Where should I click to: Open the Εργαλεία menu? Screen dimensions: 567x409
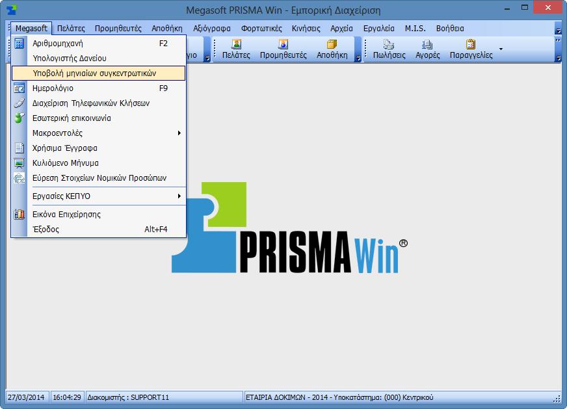(x=379, y=28)
